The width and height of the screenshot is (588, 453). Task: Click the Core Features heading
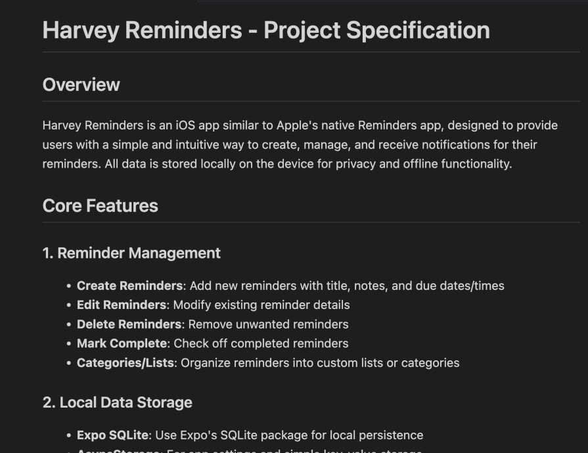100,206
